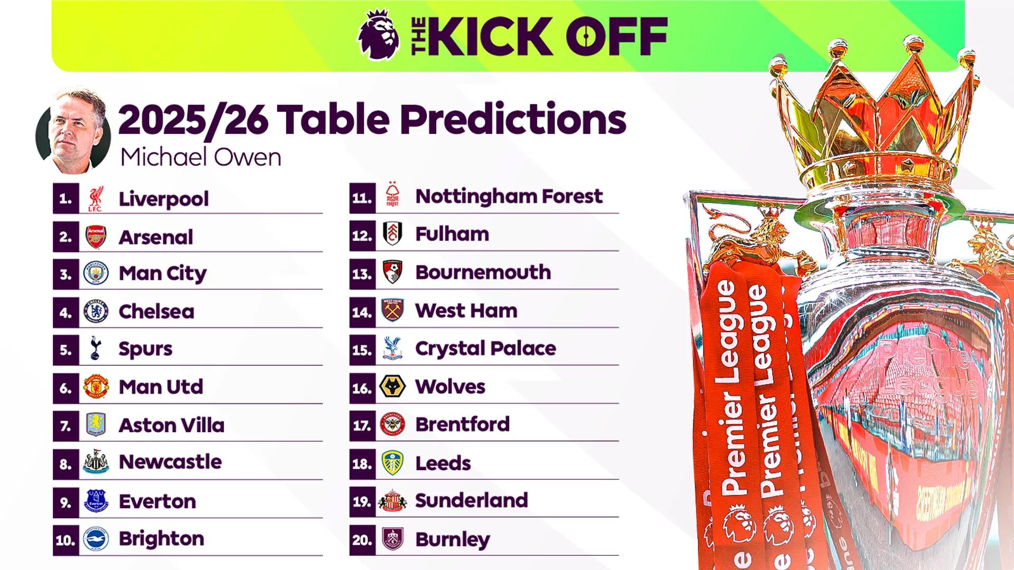Click the Aston Villa team name
Screen dimensions: 1014x570
click(172, 425)
